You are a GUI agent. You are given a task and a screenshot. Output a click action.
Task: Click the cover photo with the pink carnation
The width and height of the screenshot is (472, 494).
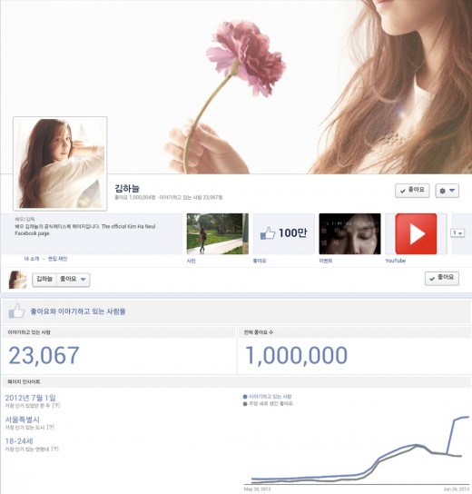[x=236, y=87]
